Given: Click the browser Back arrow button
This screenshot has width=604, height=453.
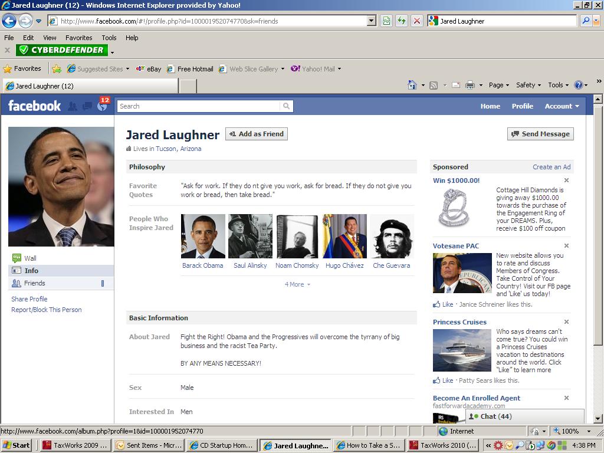Looking at the screenshot, I should [x=9, y=21].
